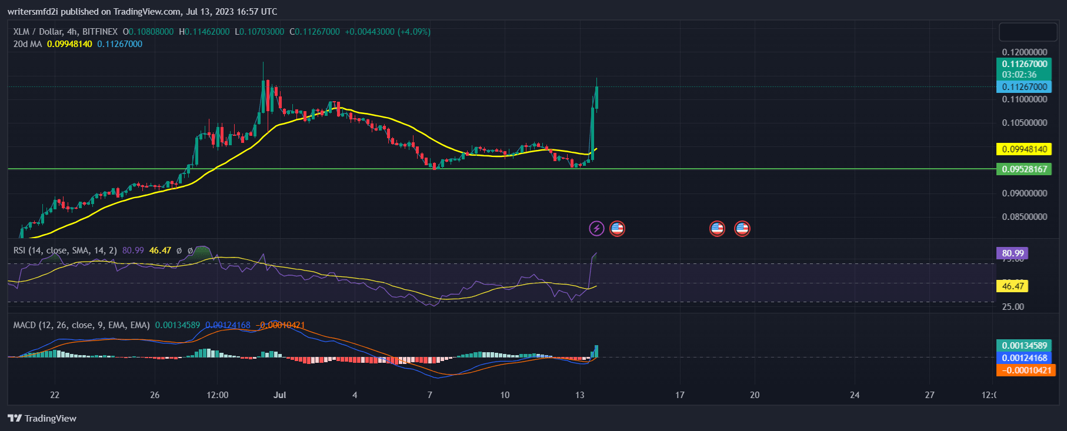Click the blue 0.11267000 price label
Screen dimensions: 1067x431
coord(1024,87)
